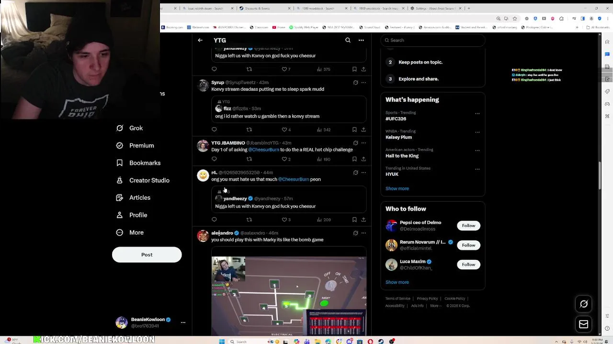Viewport: 613px width, 344px height.
Task: Bookmark the top post with 375 views
Action: point(354,69)
